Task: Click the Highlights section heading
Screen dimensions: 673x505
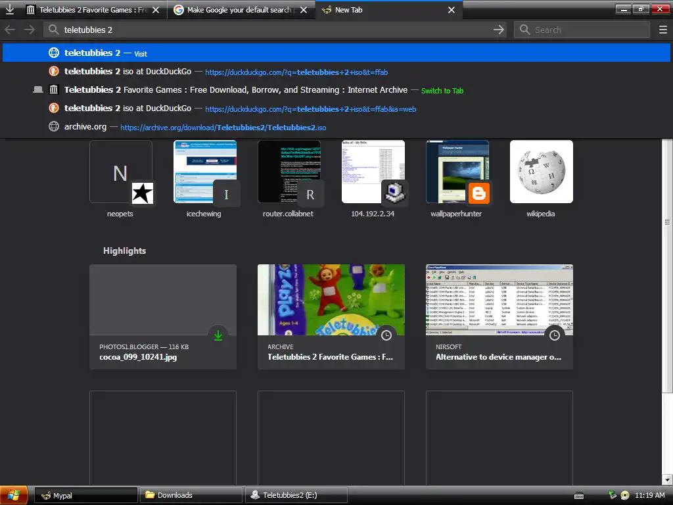Action: (124, 251)
